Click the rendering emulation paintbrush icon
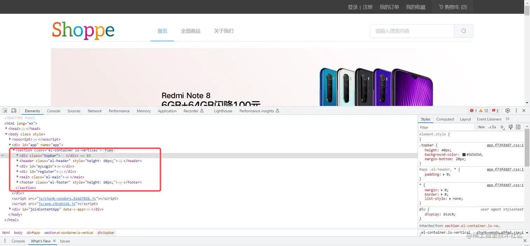Image resolution: width=530 pixels, height=246 pixels. pos(511,127)
